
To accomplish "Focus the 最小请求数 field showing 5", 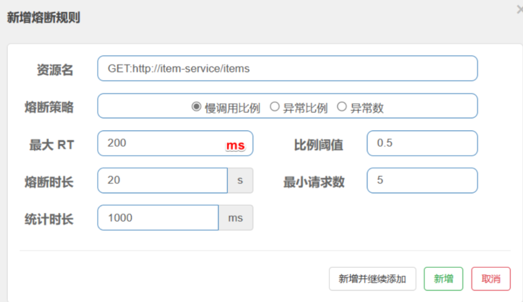I will point(422,181).
